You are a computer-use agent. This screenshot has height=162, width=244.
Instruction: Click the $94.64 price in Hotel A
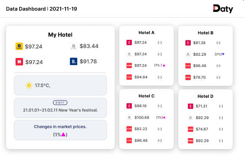pyautogui.click(x=141, y=77)
